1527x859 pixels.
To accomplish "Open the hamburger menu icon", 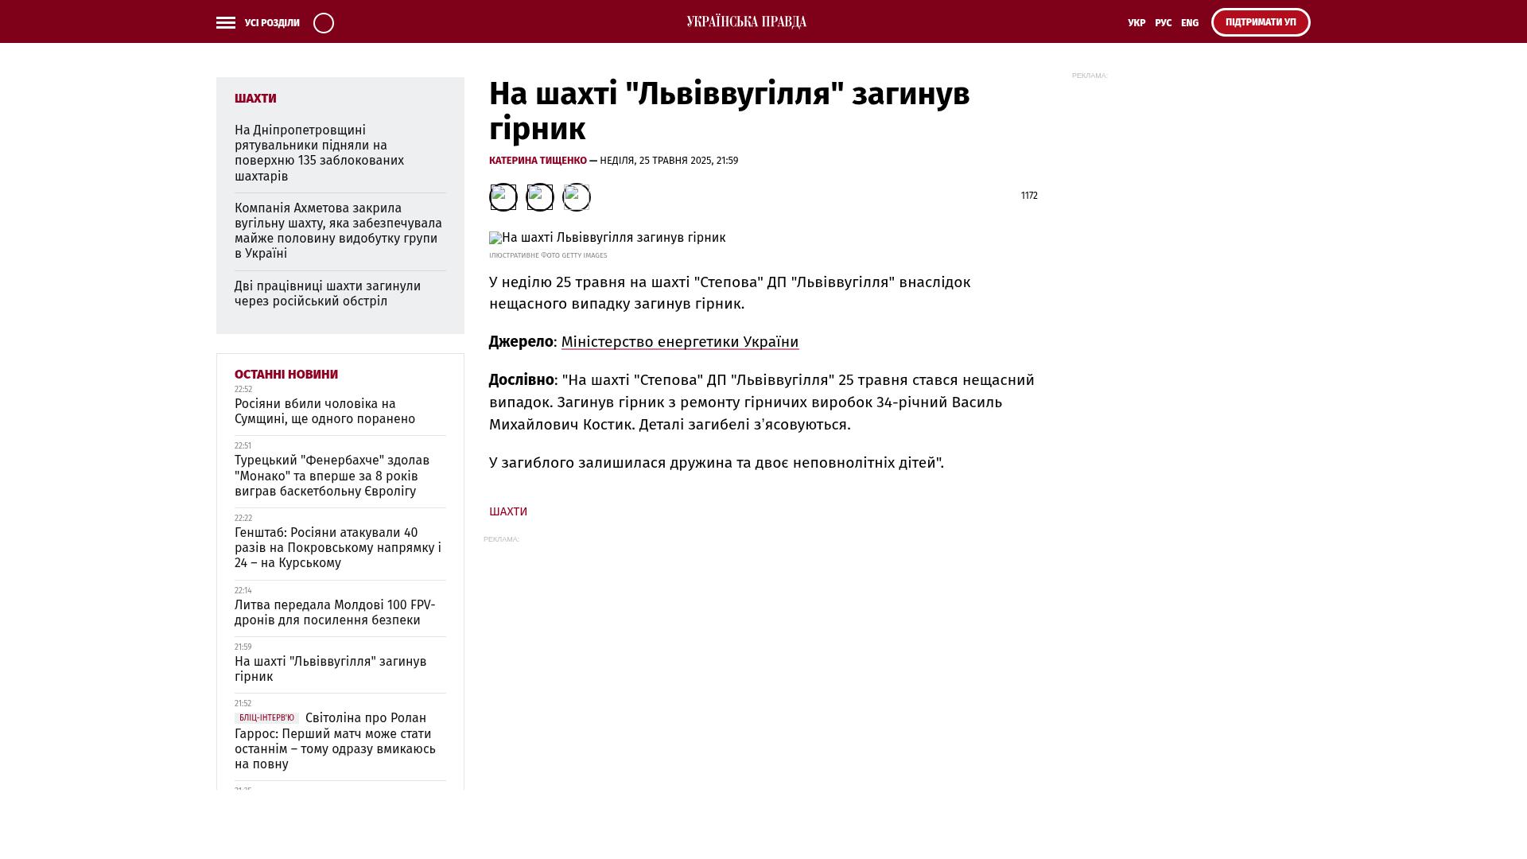I will pos(226,23).
